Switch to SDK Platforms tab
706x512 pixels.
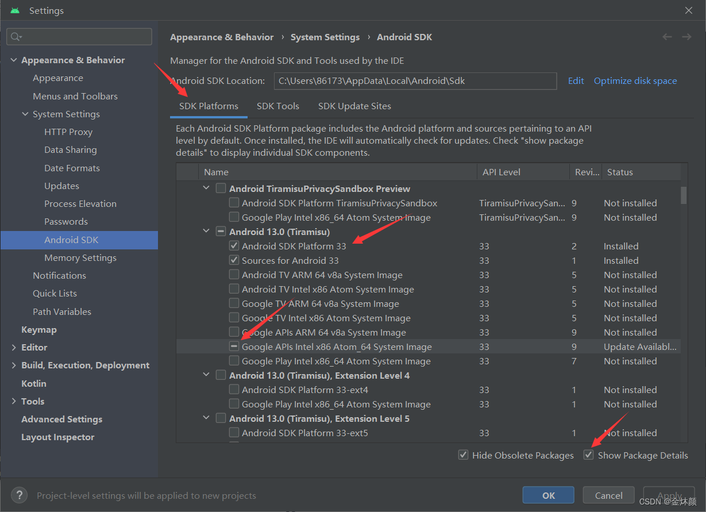click(209, 106)
